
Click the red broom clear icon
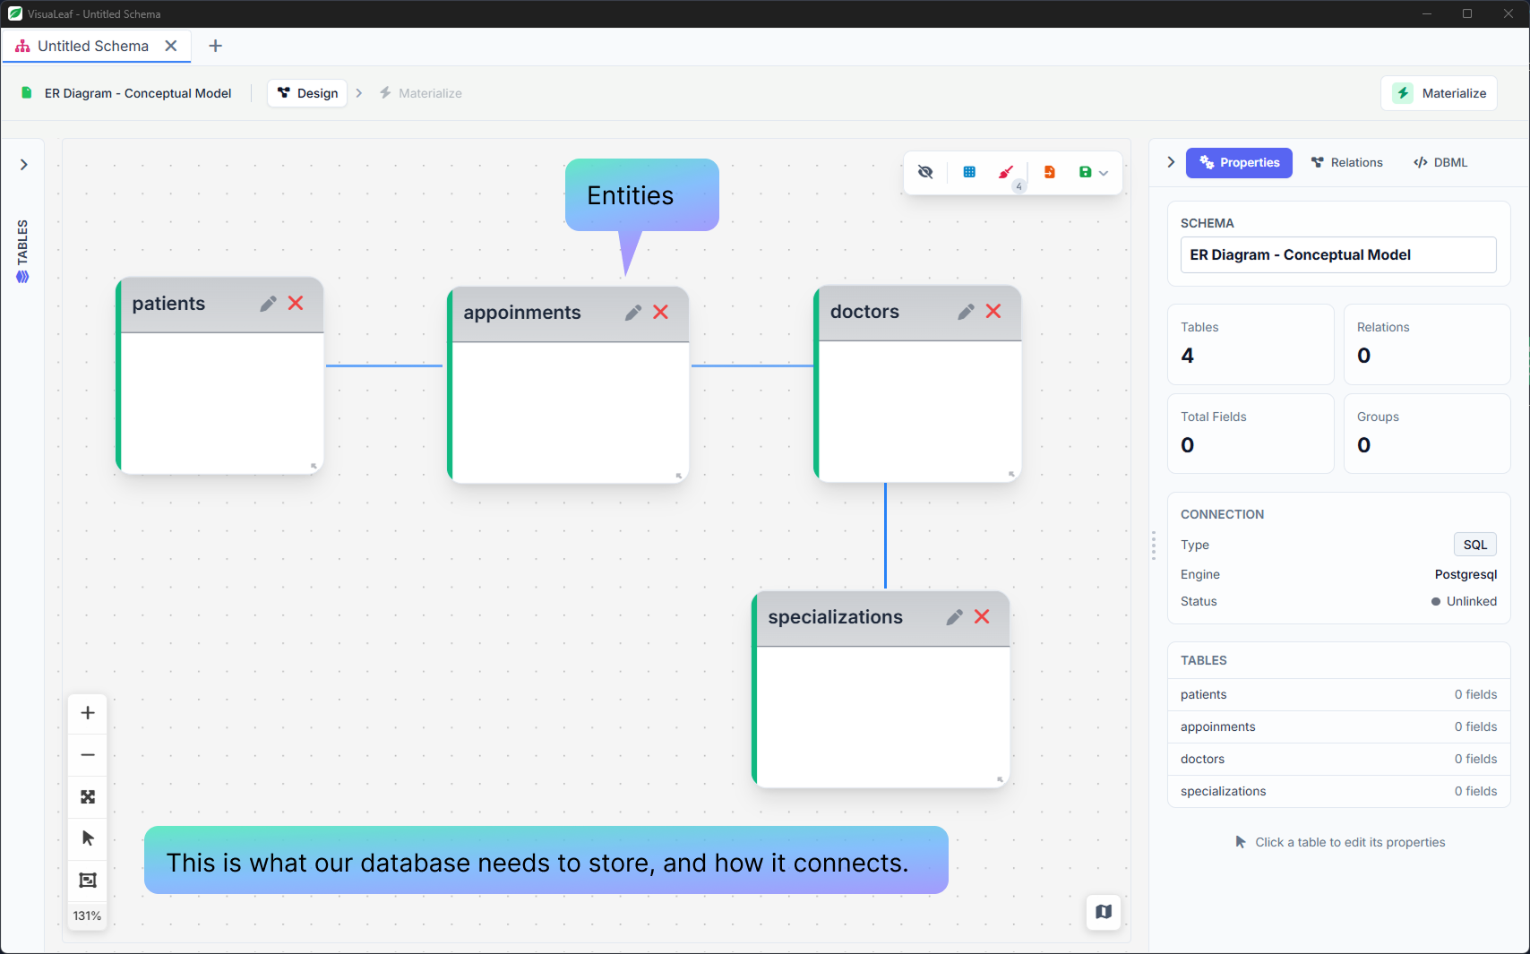click(1006, 172)
